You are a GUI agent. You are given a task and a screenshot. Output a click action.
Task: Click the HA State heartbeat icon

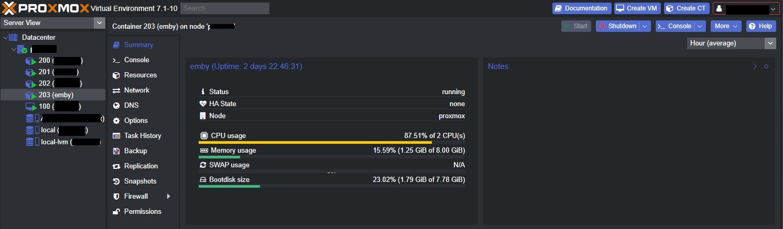pyautogui.click(x=203, y=104)
